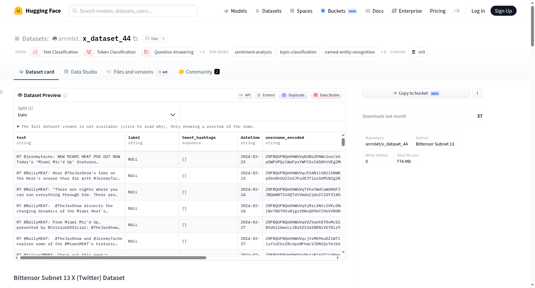Image resolution: width=535 pixels, height=288 pixels.
Task: Click the info icon beside Dataset Preview
Action: pos(65,95)
